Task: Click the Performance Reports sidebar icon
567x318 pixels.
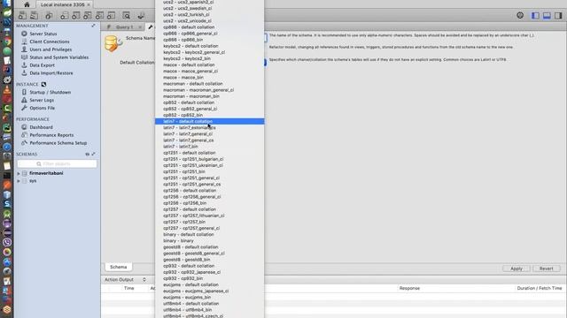Action: (24, 135)
